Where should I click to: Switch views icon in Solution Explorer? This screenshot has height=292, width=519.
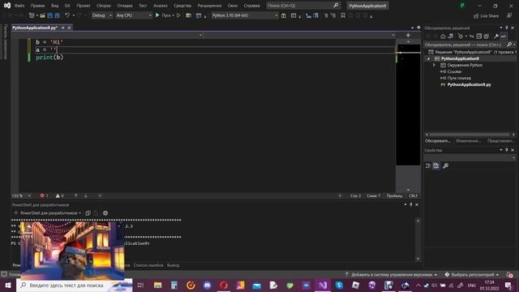[x=451, y=36]
